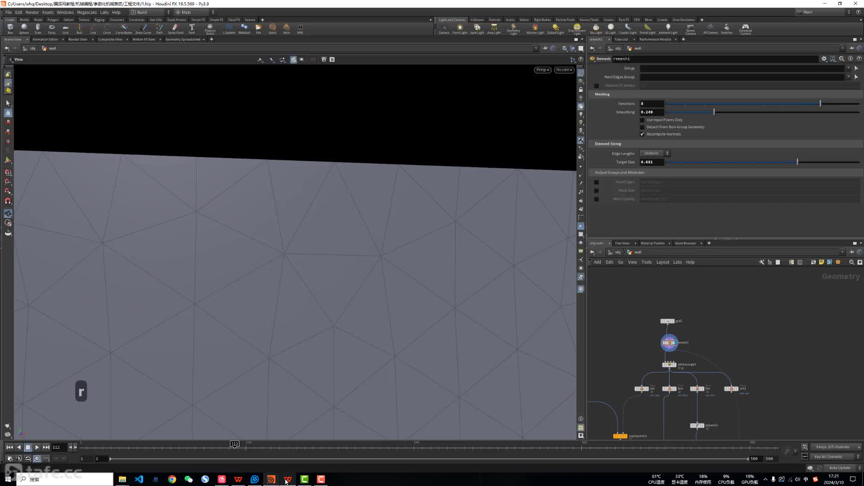Toggle Recompute Normals checkbox
The width and height of the screenshot is (864, 486).
[641, 134]
